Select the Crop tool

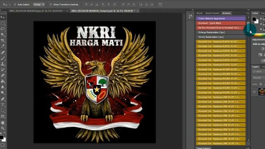(3, 41)
